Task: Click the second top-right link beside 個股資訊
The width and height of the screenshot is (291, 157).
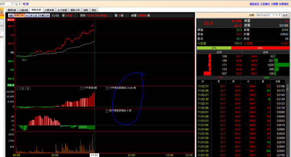Action: (x=265, y=4)
